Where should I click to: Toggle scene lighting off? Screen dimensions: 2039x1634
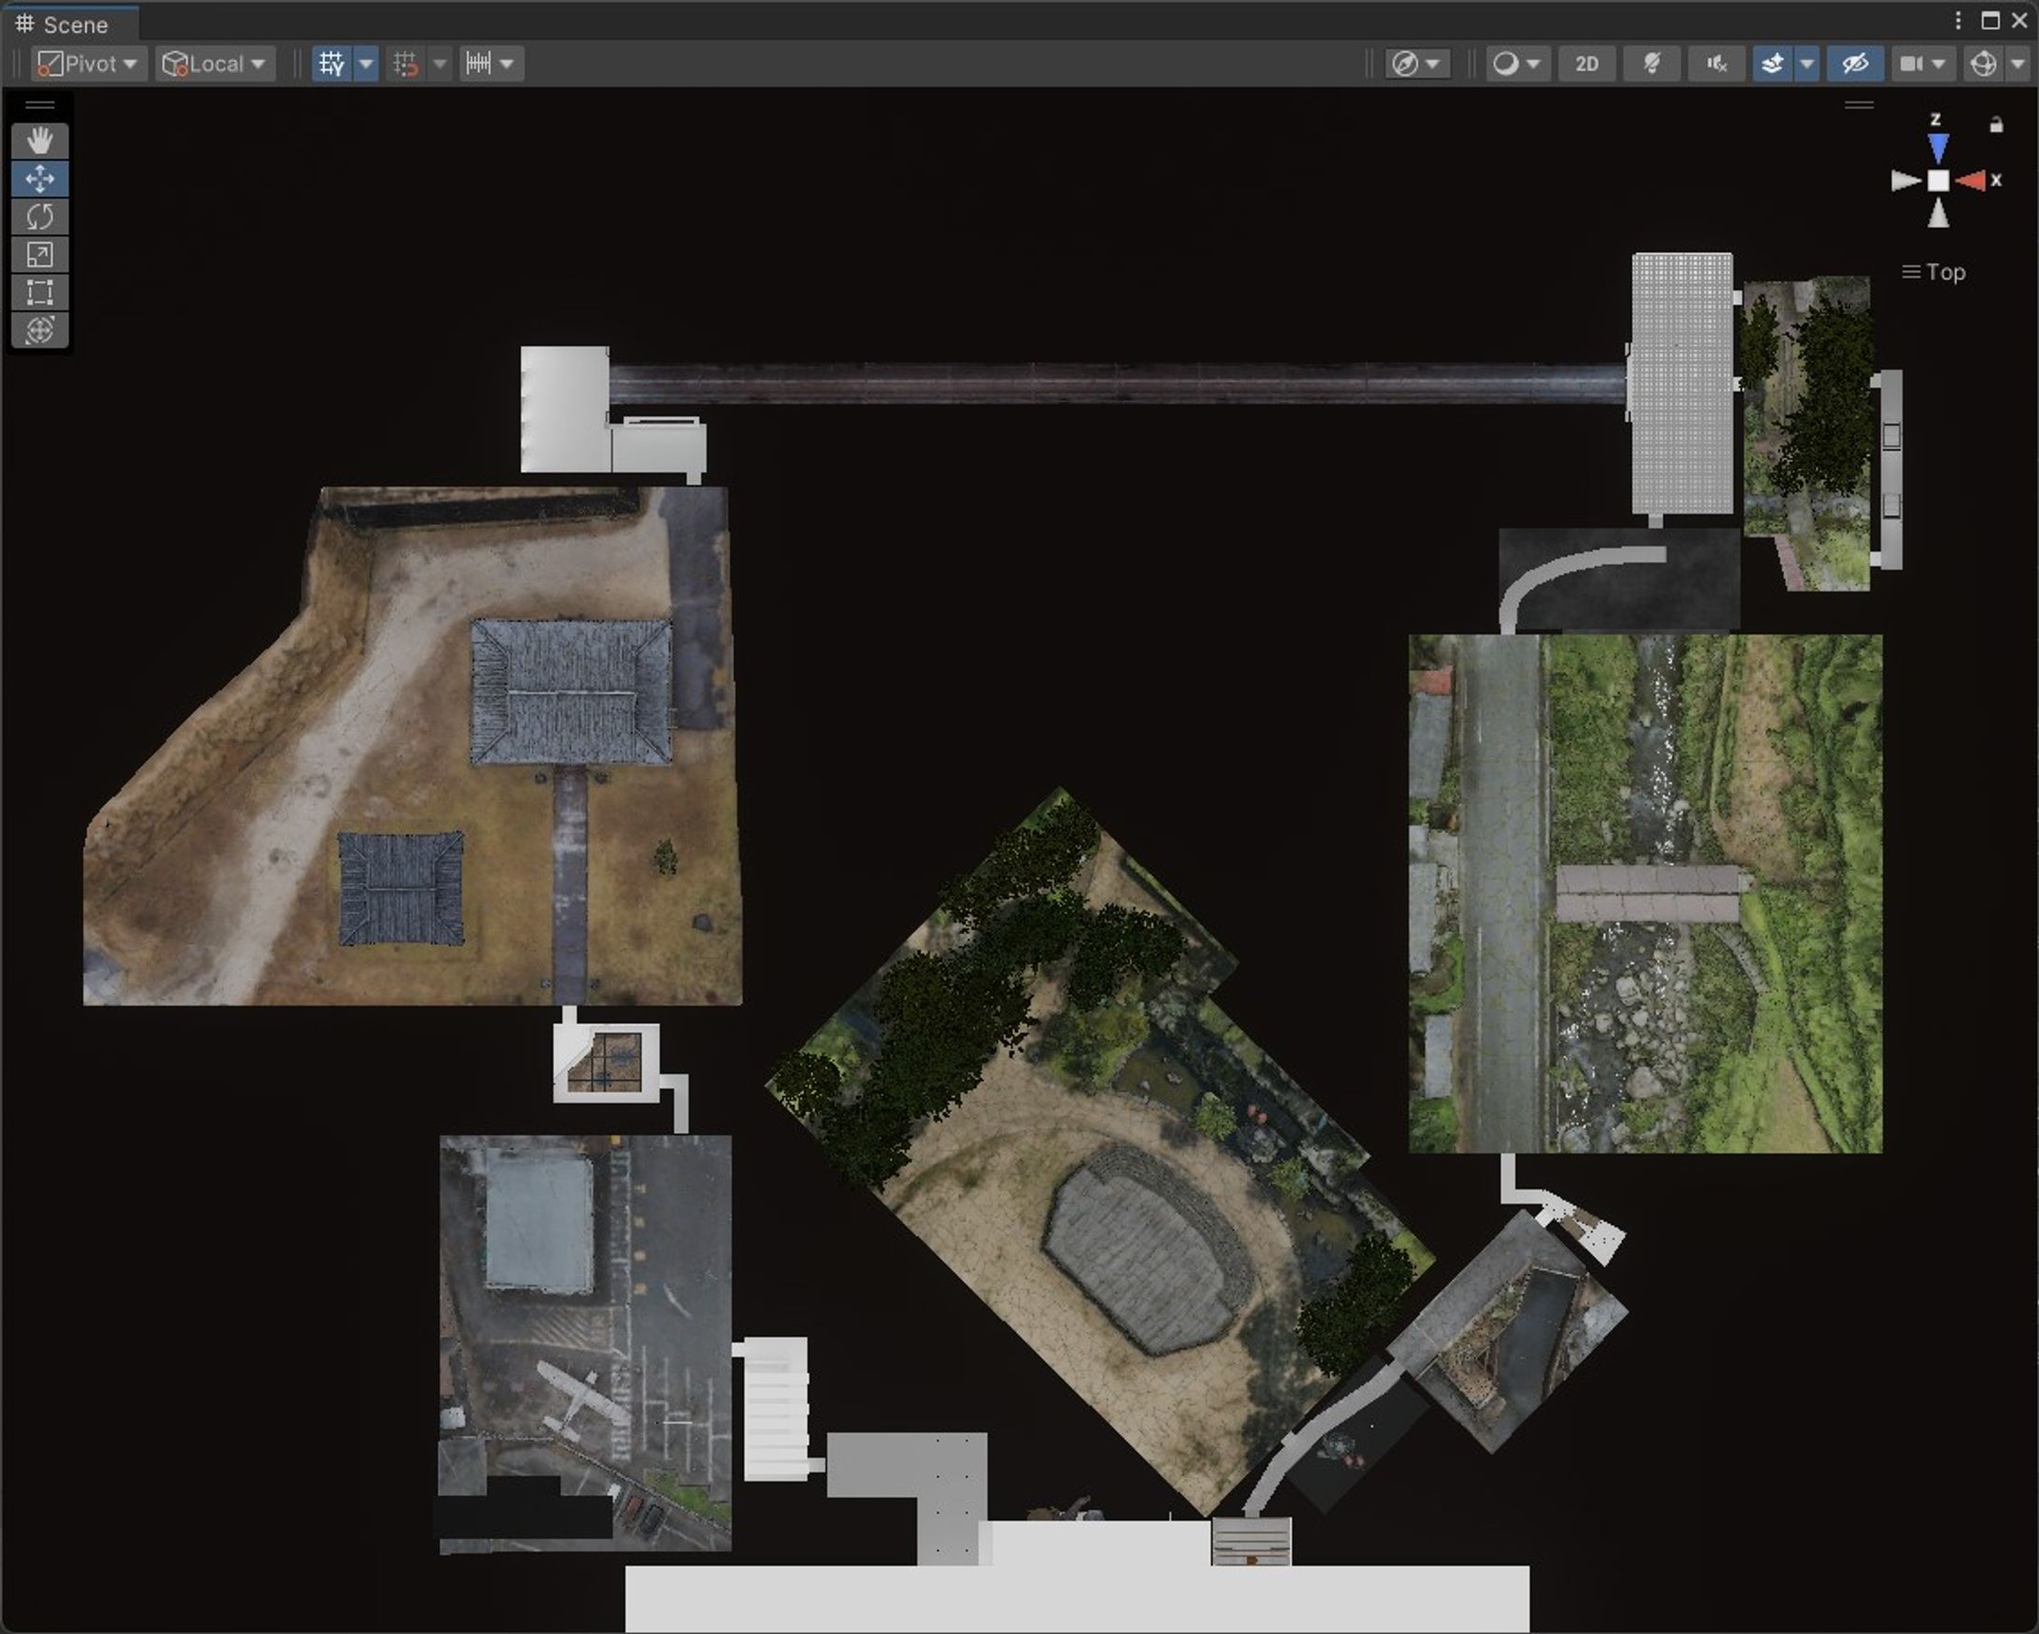(1652, 64)
